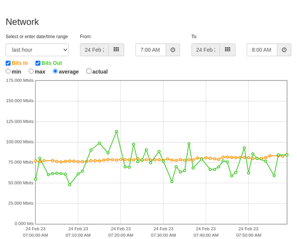Click the '100.000 Mbits' axis label
The image size is (297, 239).
pos(20,142)
